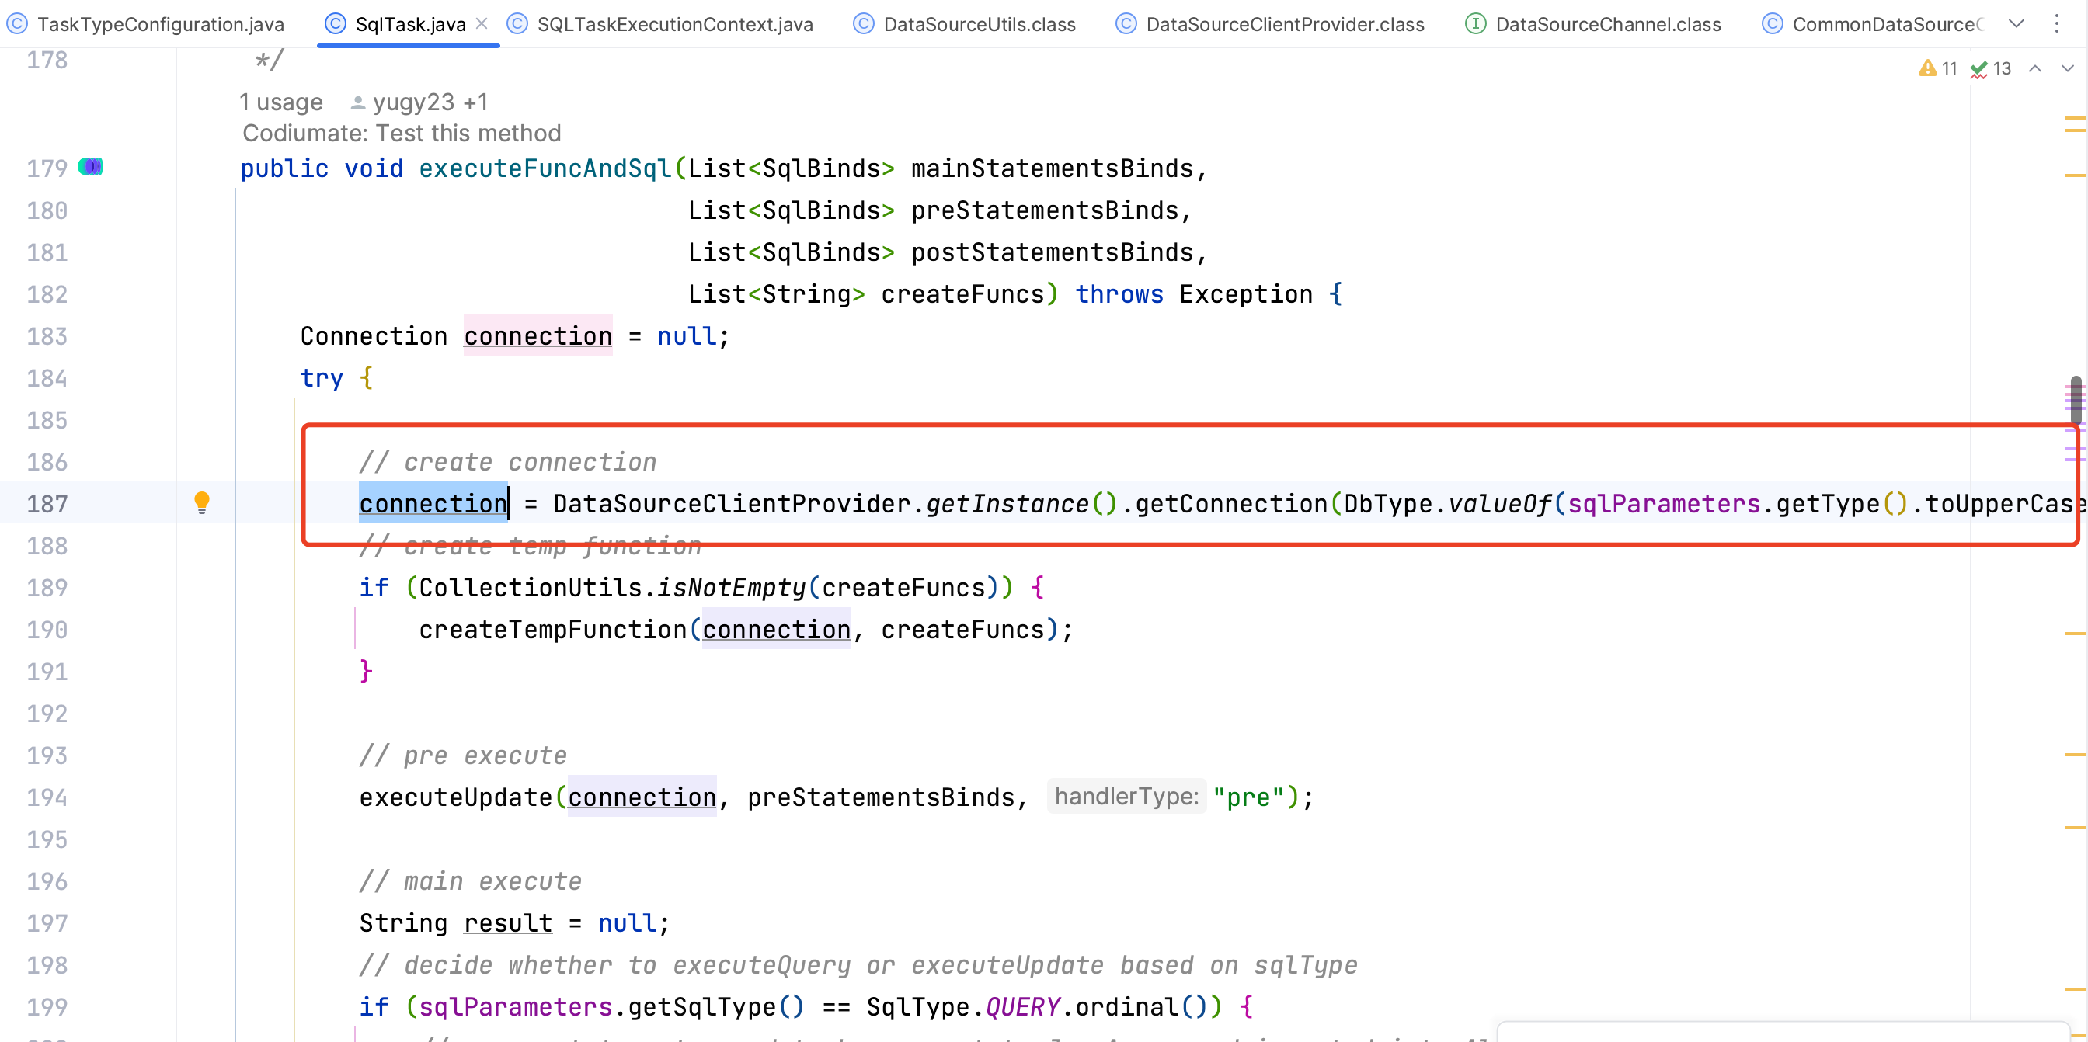Click 'getConnection' method call on line 187
The height and width of the screenshot is (1042, 2088).
click(x=1231, y=504)
